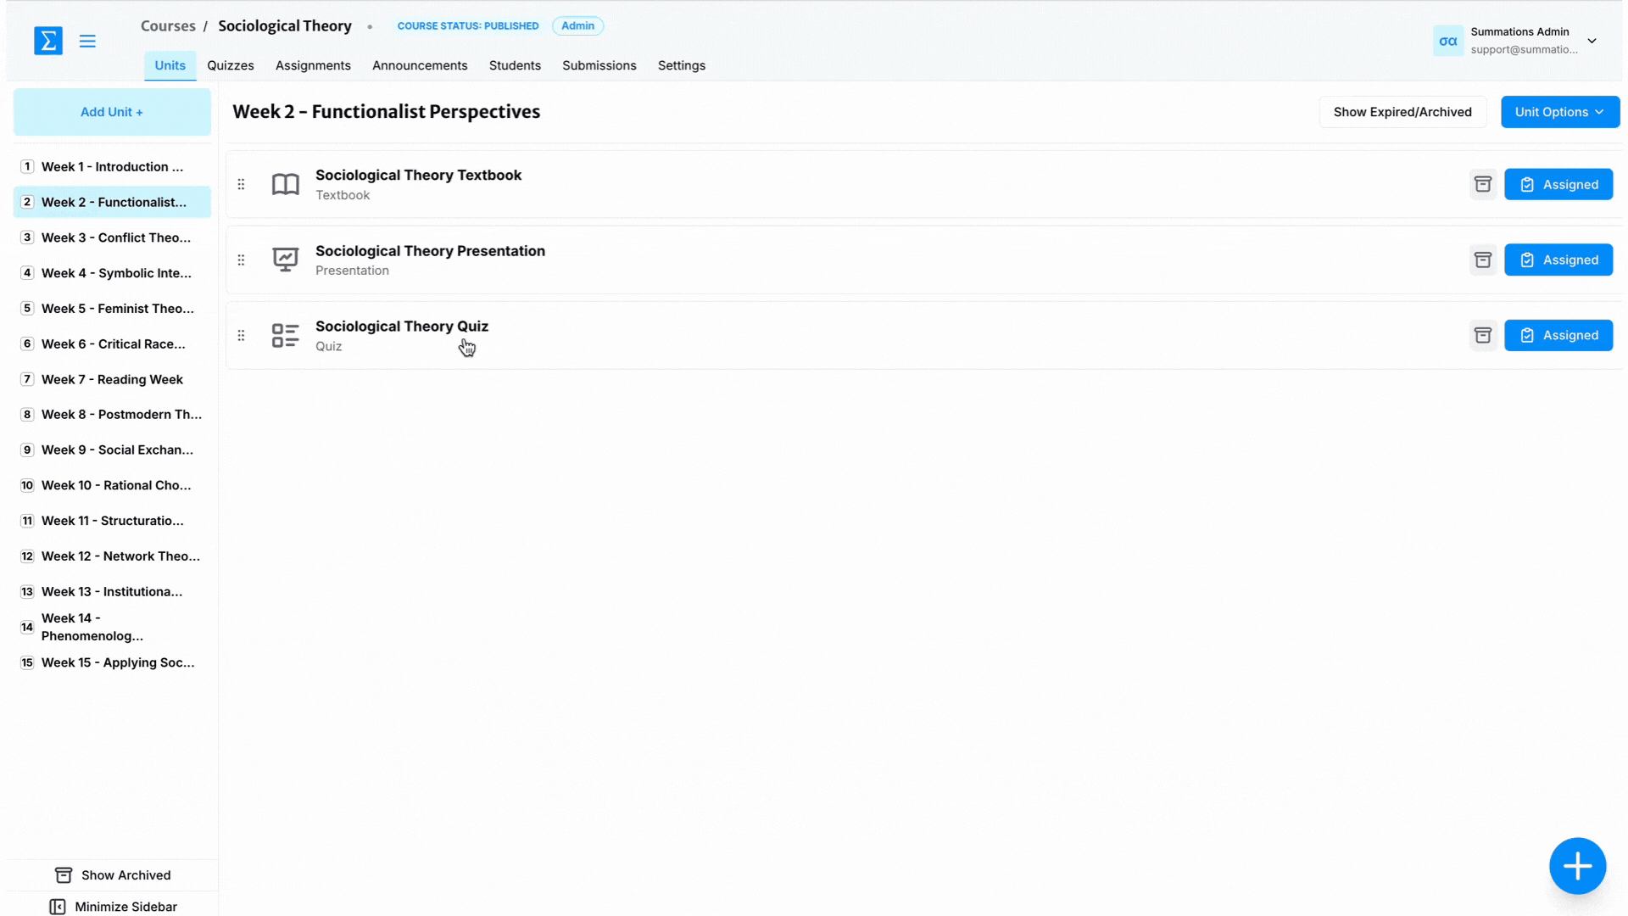Toggle Assigned status for Sociological Theory Presentation
This screenshot has width=1628, height=916.
(1558, 260)
